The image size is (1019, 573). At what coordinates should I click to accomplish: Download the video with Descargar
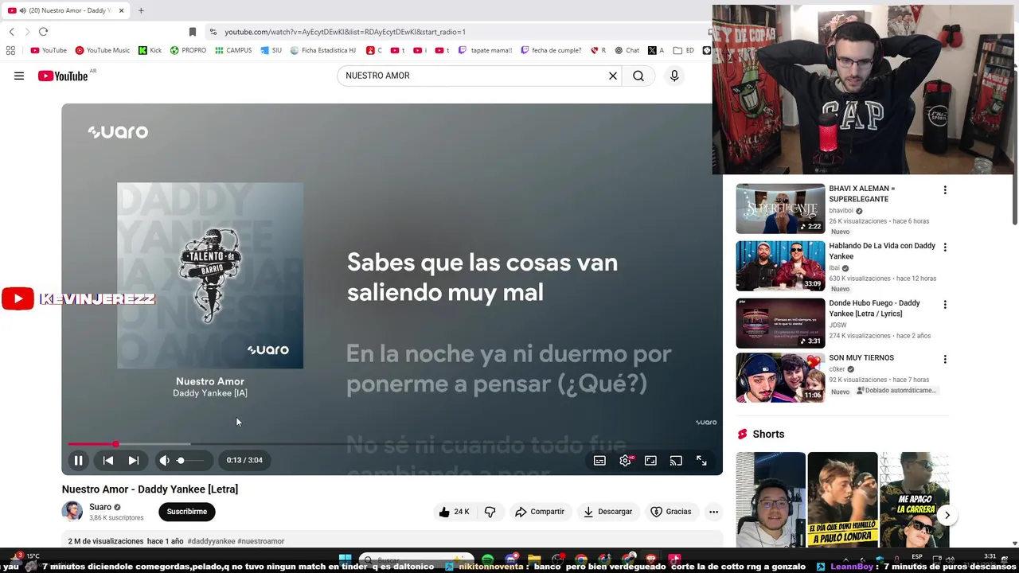tap(607, 512)
